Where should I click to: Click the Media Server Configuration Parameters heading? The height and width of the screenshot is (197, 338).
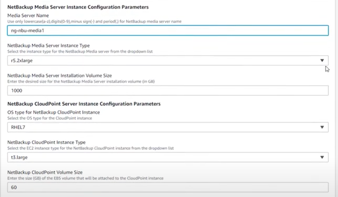(x=78, y=7)
